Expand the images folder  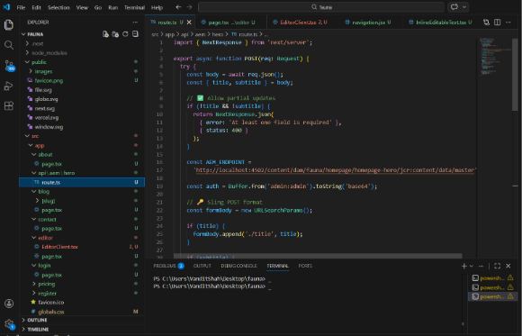click(31, 71)
